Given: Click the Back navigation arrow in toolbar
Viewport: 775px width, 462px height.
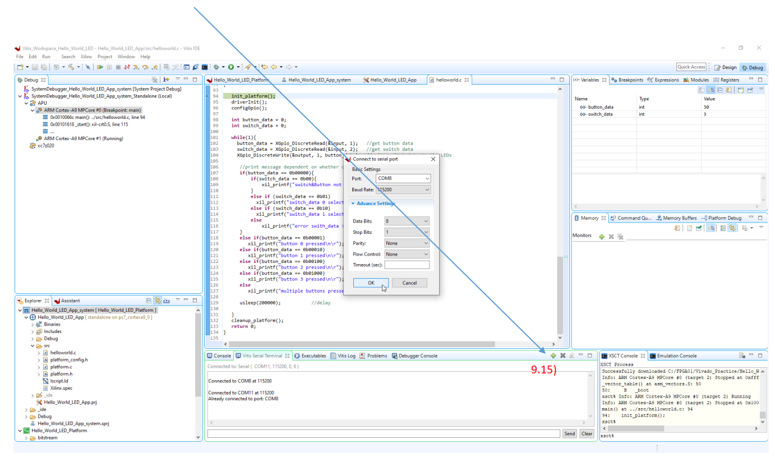Looking at the screenshot, I should [274, 67].
